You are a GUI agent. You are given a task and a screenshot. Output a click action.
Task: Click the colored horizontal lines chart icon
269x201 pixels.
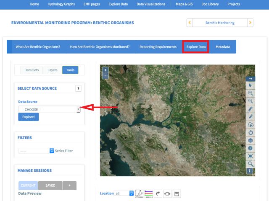148,193
